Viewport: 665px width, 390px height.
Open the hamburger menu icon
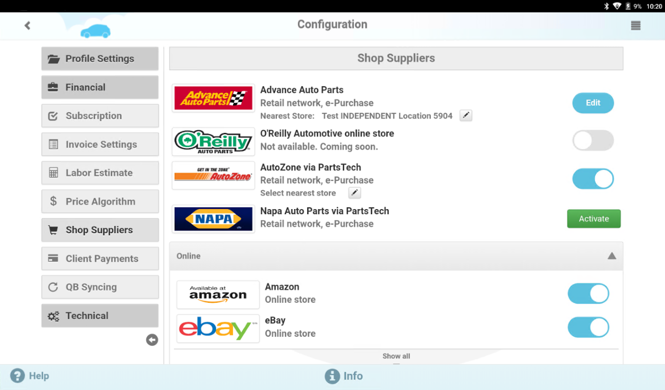635,25
